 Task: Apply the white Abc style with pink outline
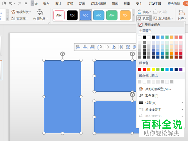(x=59, y=15)
